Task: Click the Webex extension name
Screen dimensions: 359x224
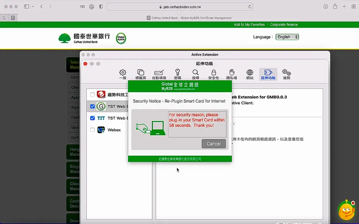Action: coord(114,130)
